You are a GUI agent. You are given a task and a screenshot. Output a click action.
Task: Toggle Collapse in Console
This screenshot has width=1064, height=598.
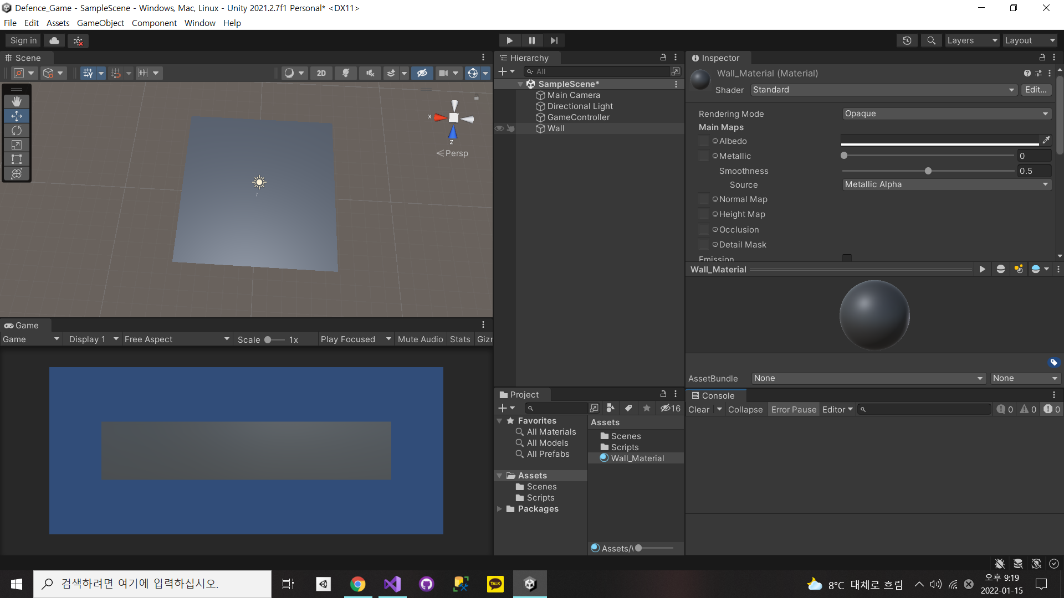[x=745, y=410]
